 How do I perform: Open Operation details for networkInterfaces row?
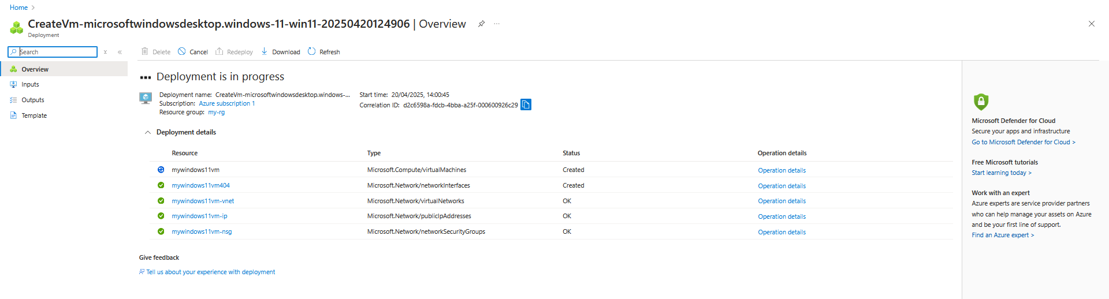781,186
